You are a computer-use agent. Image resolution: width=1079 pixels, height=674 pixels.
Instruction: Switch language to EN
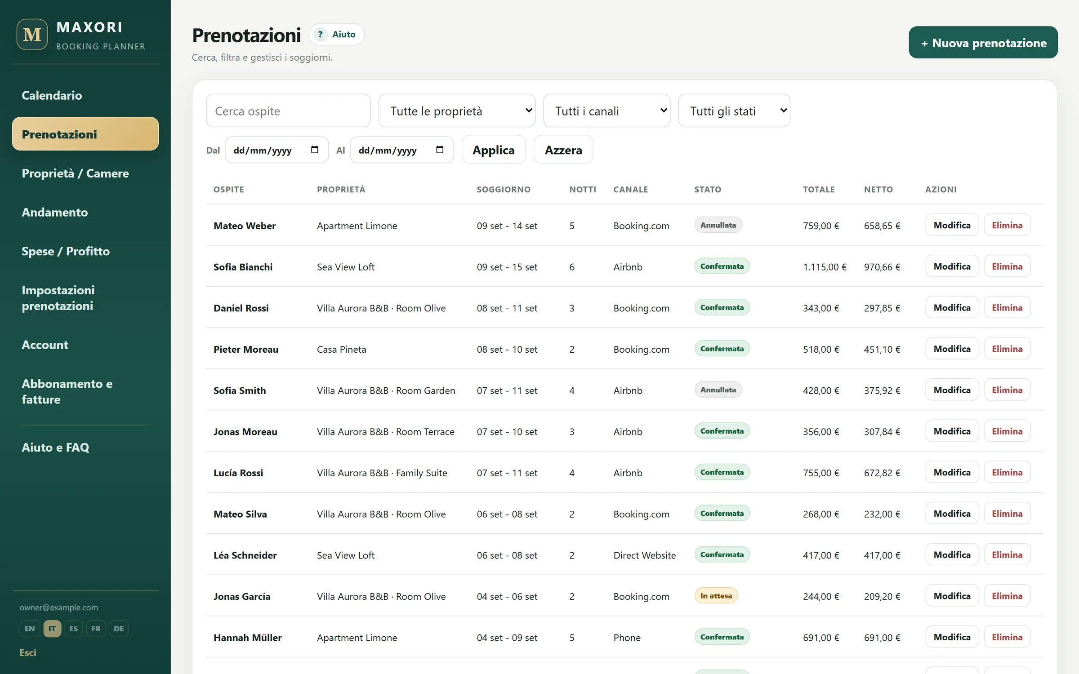click(x=30, y=628)
